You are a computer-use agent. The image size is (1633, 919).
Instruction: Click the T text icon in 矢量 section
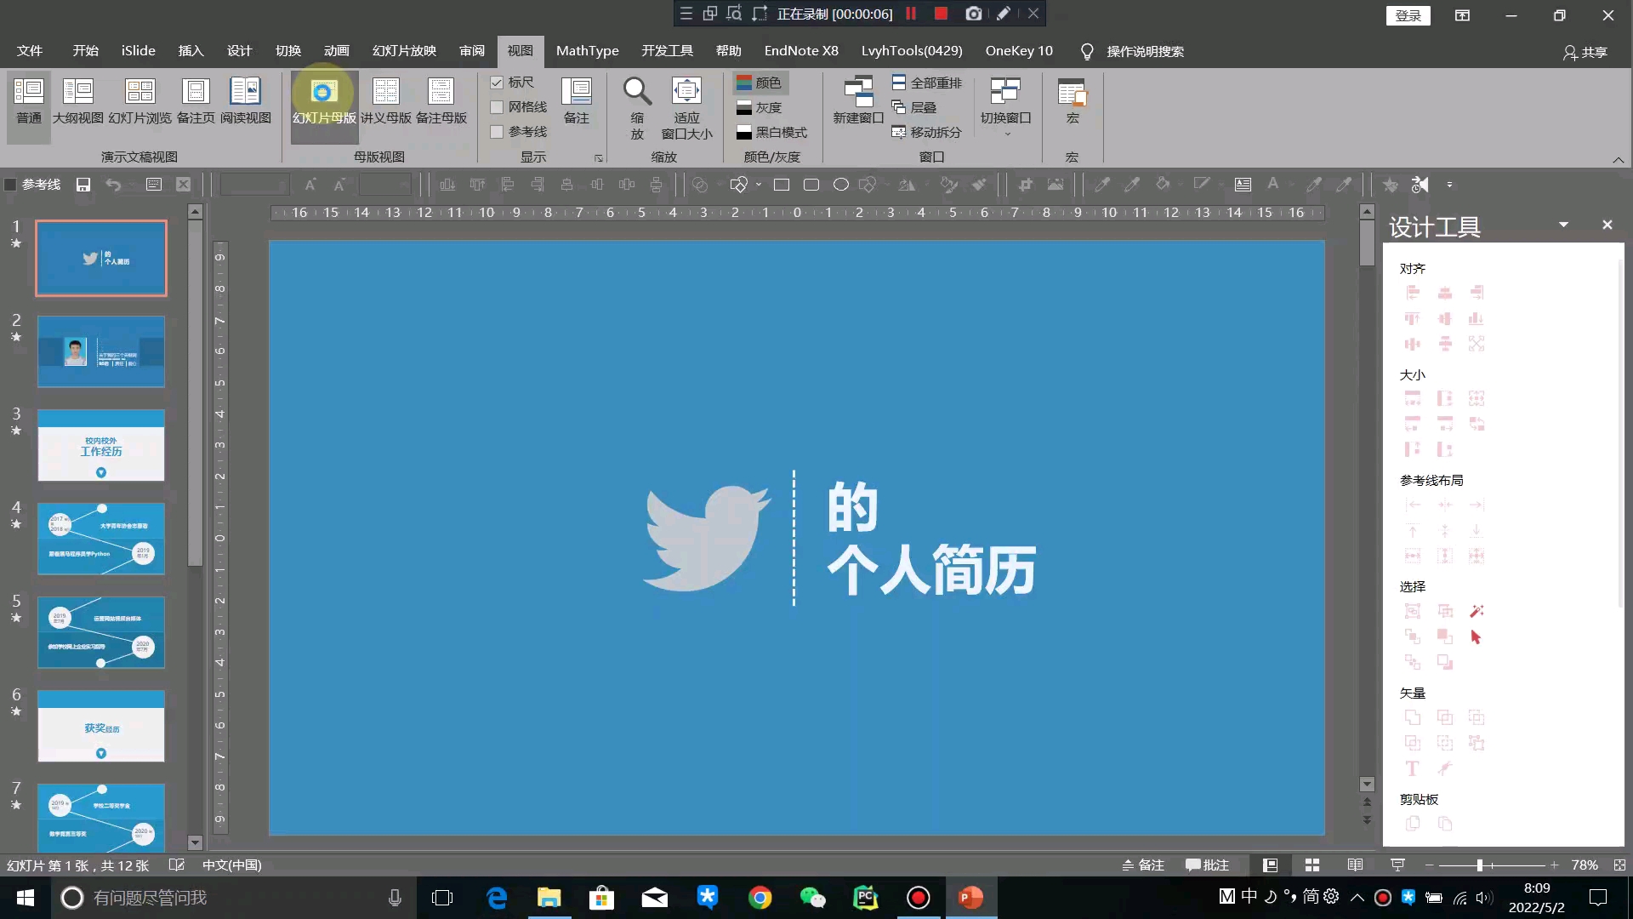[1412, 768]
